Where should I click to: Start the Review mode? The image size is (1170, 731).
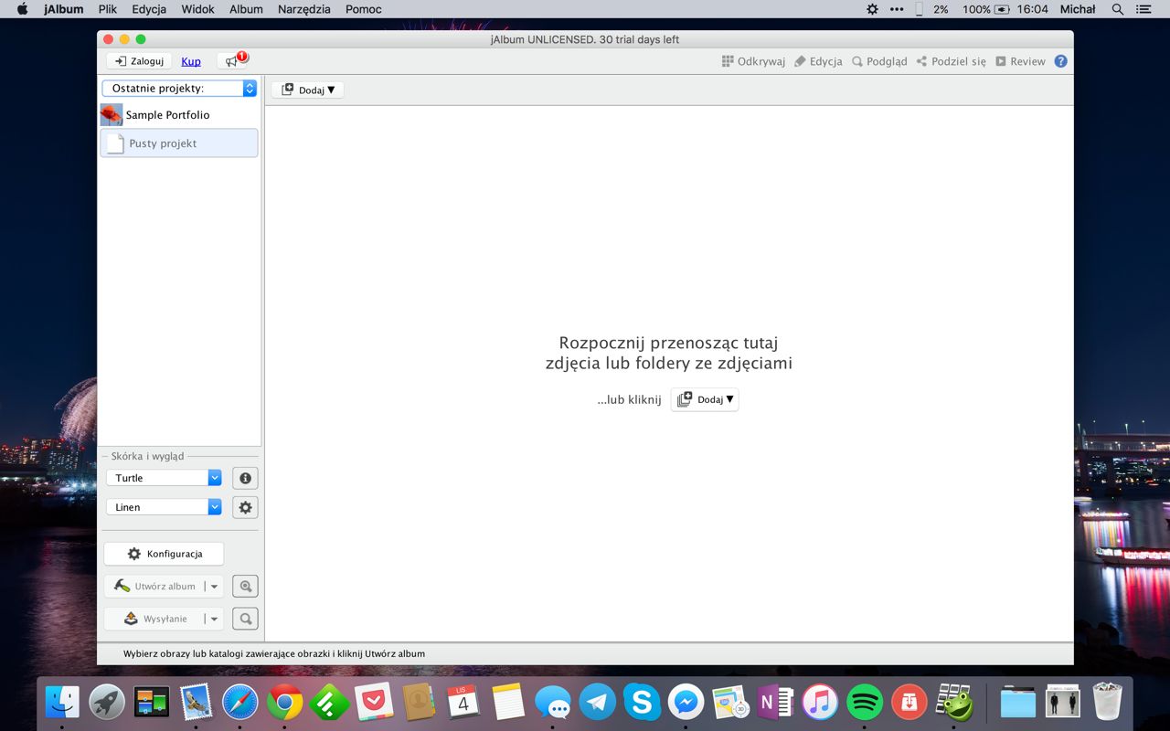coord(1020,61)
